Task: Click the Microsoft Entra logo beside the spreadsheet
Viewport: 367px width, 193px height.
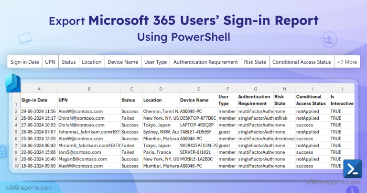Action: tap(13, 83)
